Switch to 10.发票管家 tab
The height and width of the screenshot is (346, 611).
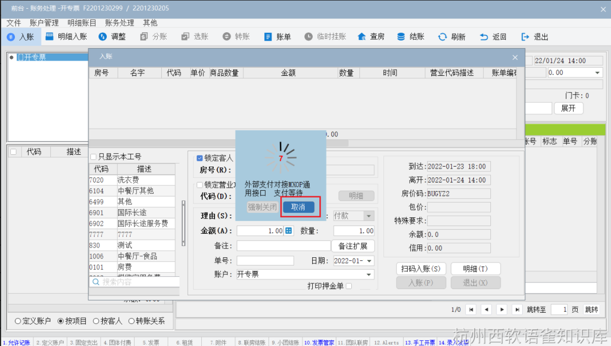pos(319,342)
